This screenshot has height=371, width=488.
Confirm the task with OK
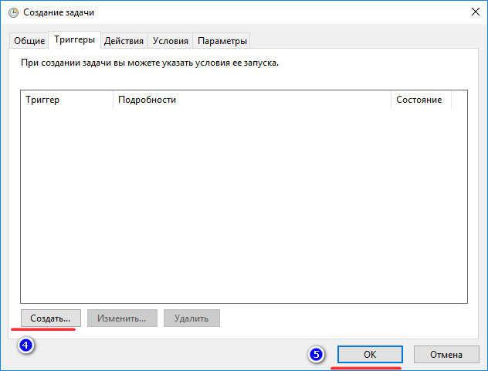click(x=369, y=354)
